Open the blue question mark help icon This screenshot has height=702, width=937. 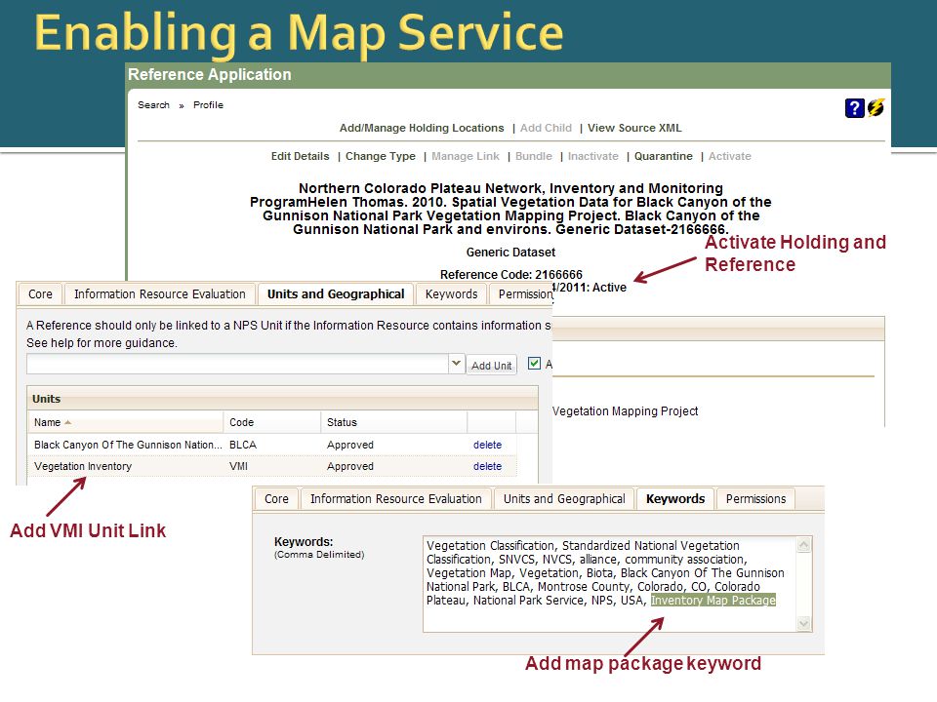(x=855, y=107)
